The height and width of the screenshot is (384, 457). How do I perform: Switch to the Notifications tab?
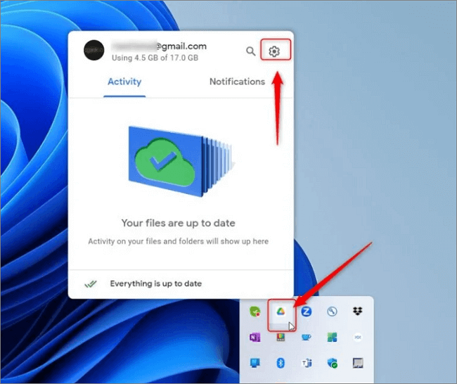(237, 82)
